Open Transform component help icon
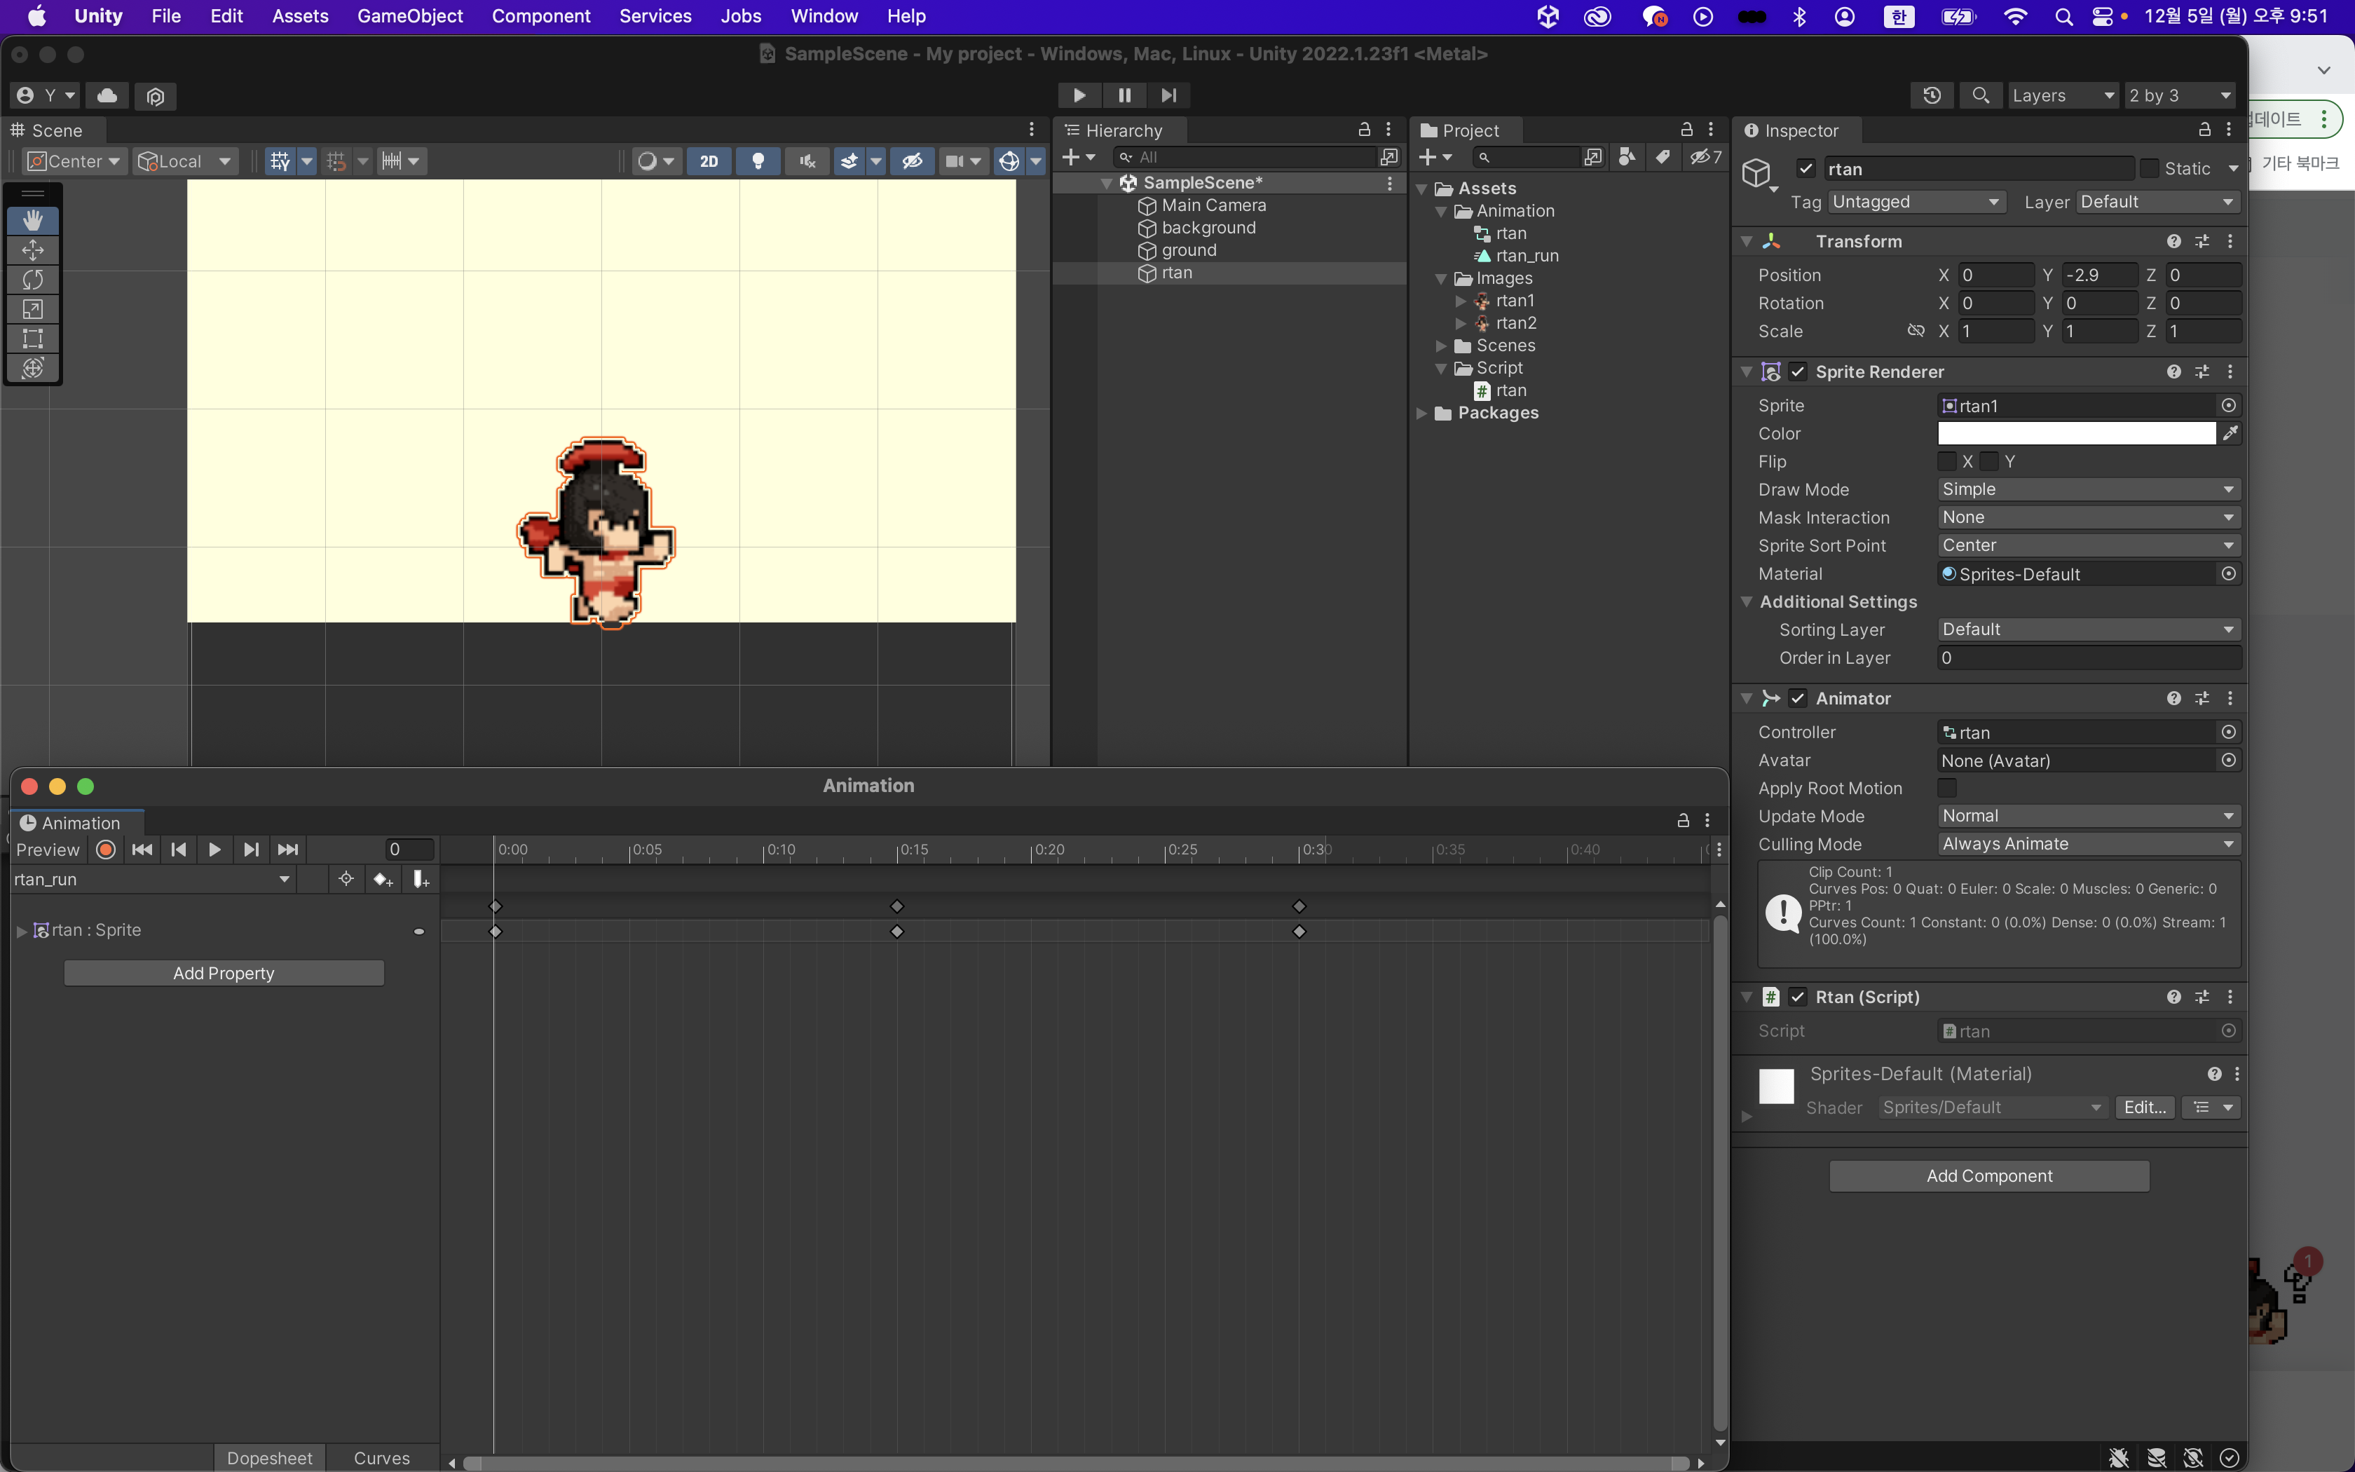Screen dimensions: 2355x1472 2173,241
